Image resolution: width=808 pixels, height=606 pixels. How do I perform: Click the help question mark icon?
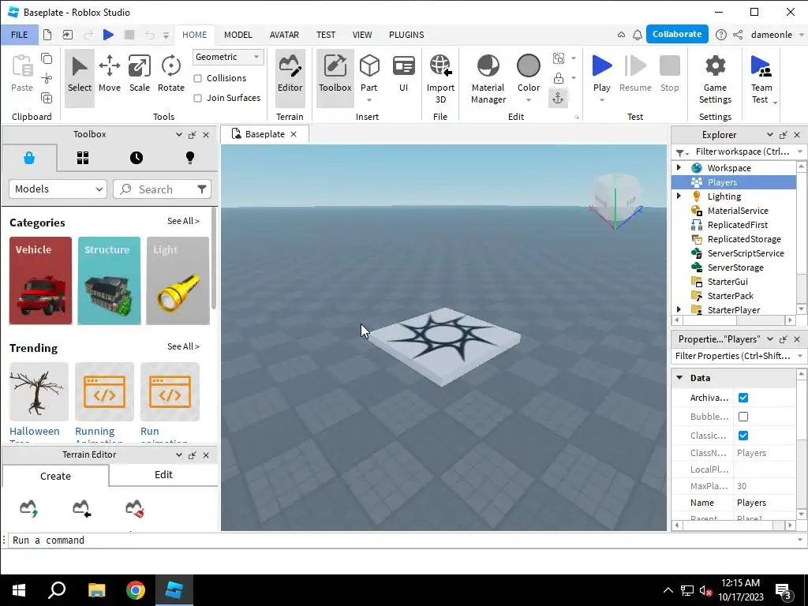pos(721,35)
